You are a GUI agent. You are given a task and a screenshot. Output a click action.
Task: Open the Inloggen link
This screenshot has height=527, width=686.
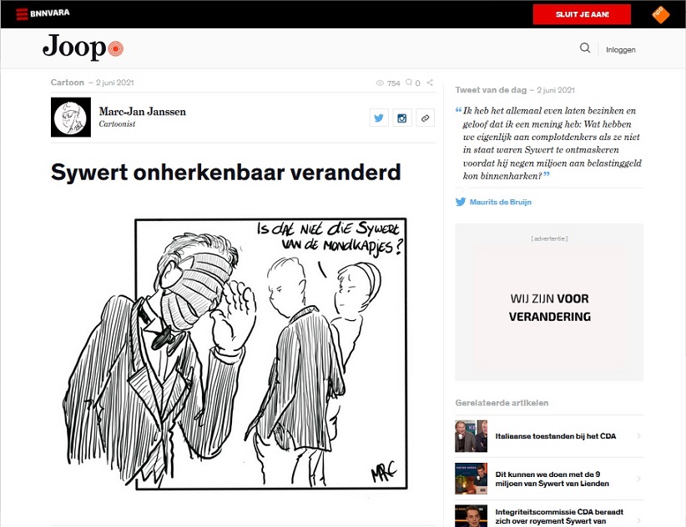(x=620, y=50)
